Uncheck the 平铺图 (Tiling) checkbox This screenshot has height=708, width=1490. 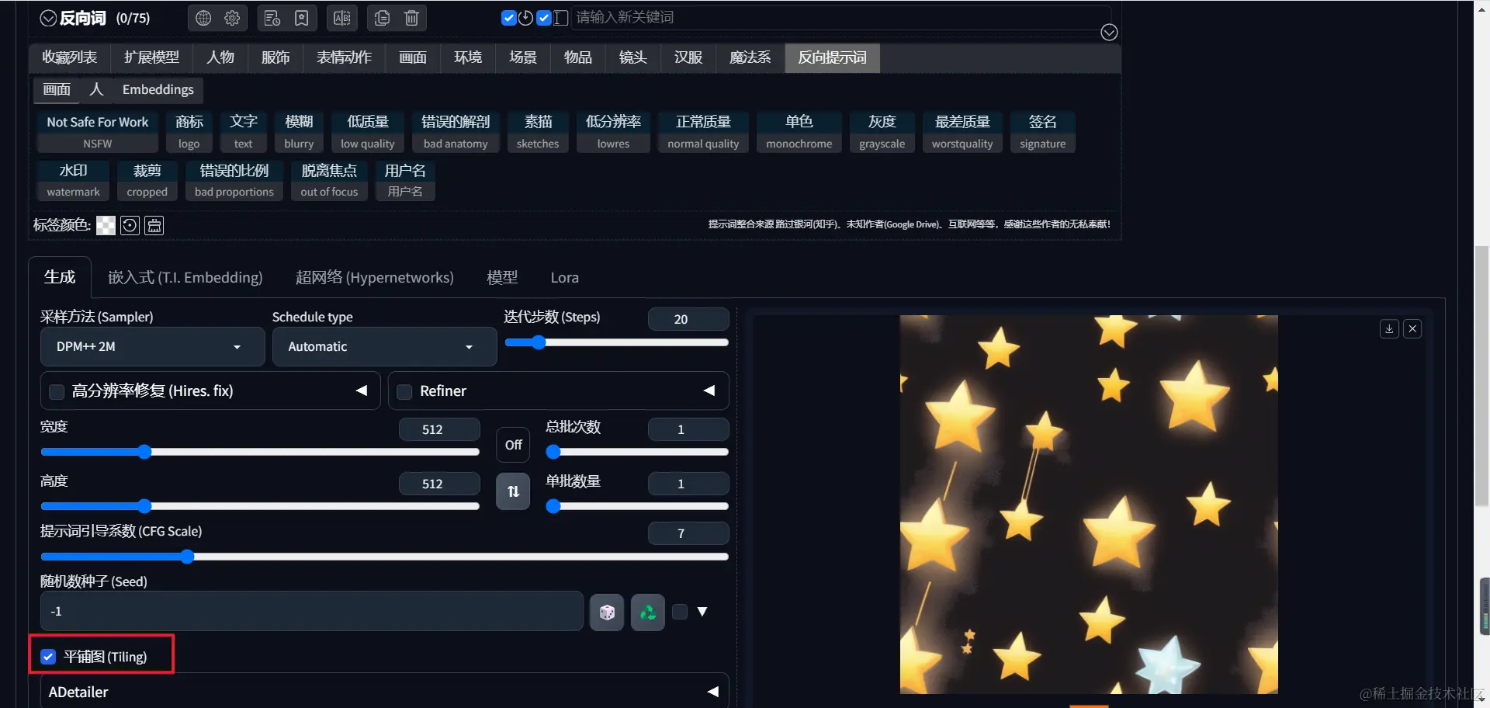point(48,657)
